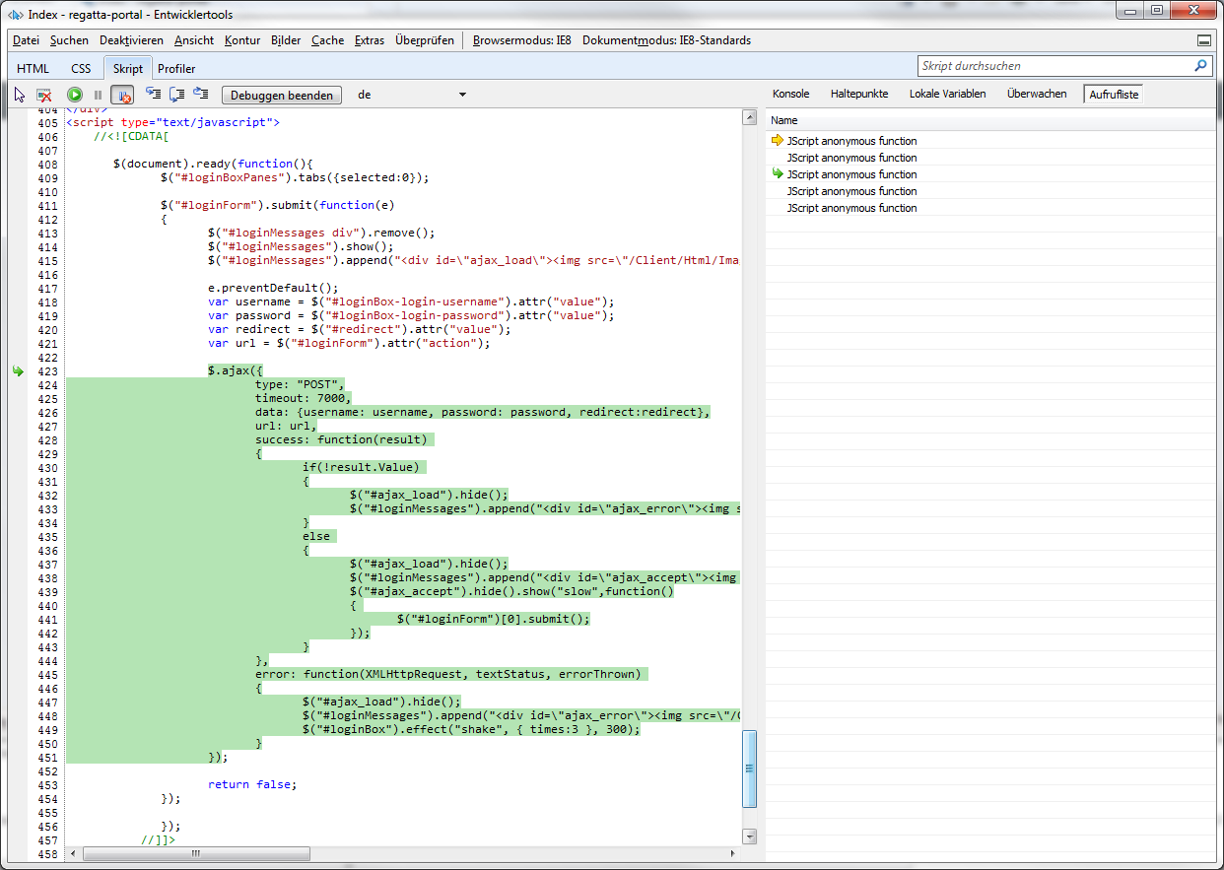Open the Browsermodus: IE8 menu
This screenshot has width=1224, height=870.
point(521,40)
